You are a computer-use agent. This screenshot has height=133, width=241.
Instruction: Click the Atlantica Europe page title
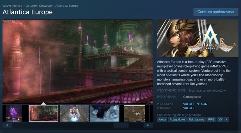tap(28, 12)
